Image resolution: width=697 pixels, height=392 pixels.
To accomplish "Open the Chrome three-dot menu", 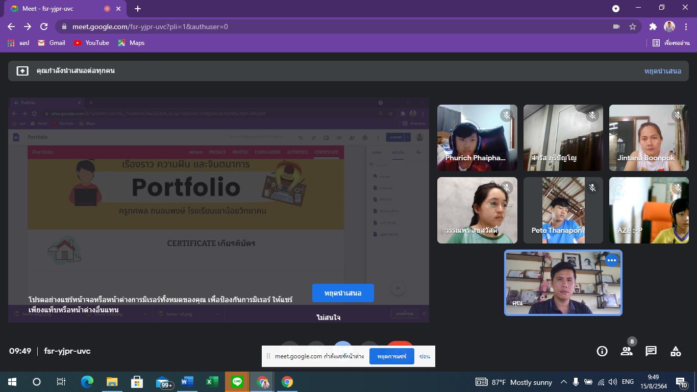I will 686,27.
